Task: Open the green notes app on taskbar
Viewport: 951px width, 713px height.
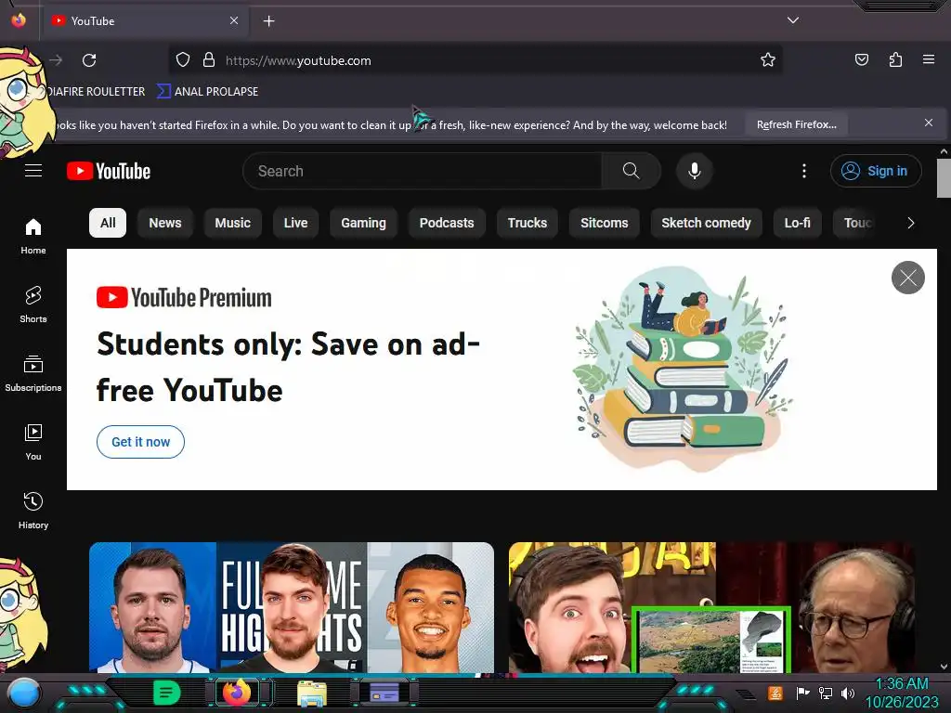Action: click(x=167, y=693)
